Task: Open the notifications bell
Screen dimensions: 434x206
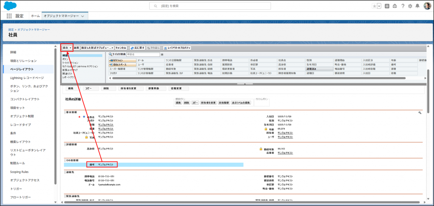Action: (x=417, y=6)
